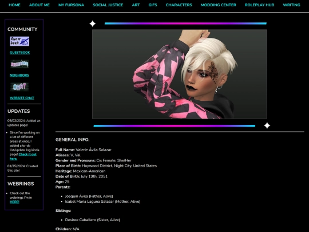
Task: Select the WRITING nav item
Action: 291,5
